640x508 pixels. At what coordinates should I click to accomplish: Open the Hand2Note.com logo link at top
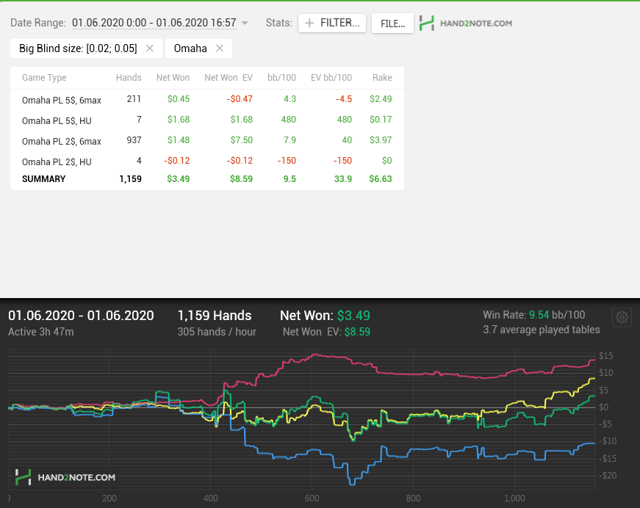466,23
